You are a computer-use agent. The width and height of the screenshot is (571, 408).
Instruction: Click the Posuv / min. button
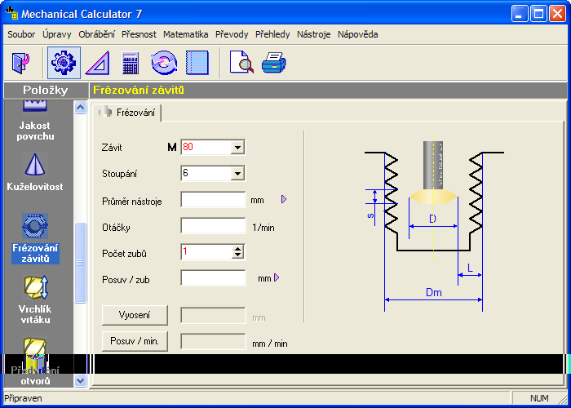pyautogui.click(x=135, y=341)
